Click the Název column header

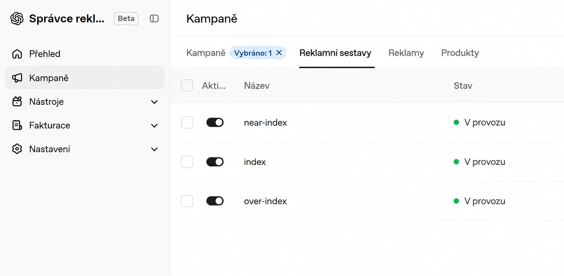click(x=257, y=86)
